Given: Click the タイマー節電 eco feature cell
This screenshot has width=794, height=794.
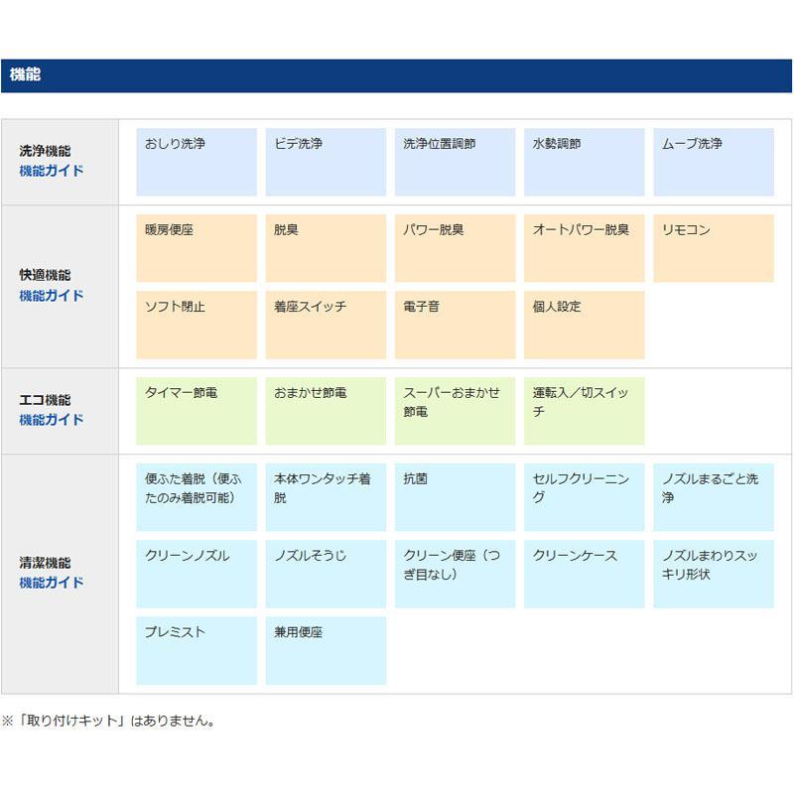Looking at the screenshot, I should coord(195,412).
